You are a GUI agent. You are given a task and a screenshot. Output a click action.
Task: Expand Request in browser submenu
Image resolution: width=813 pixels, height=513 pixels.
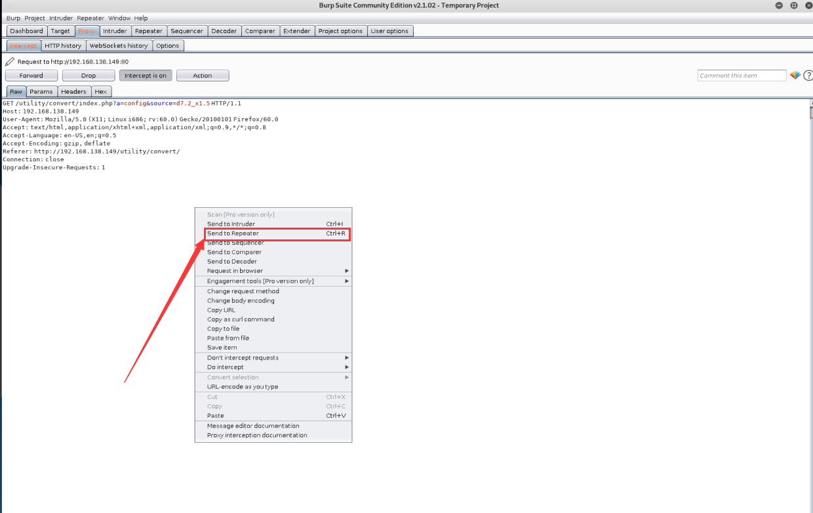pos(273,271)
